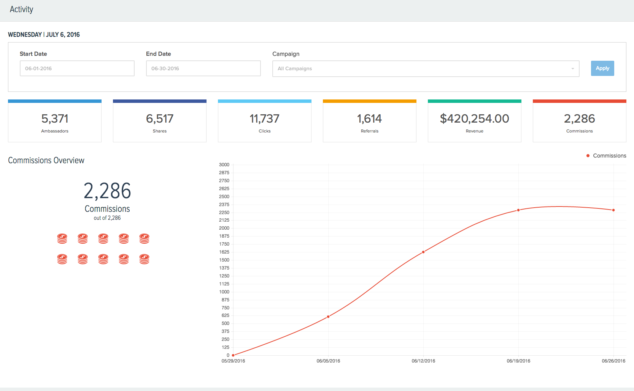Open the Start Date picker
Screen dimensions: 634x391
(77, 68)
